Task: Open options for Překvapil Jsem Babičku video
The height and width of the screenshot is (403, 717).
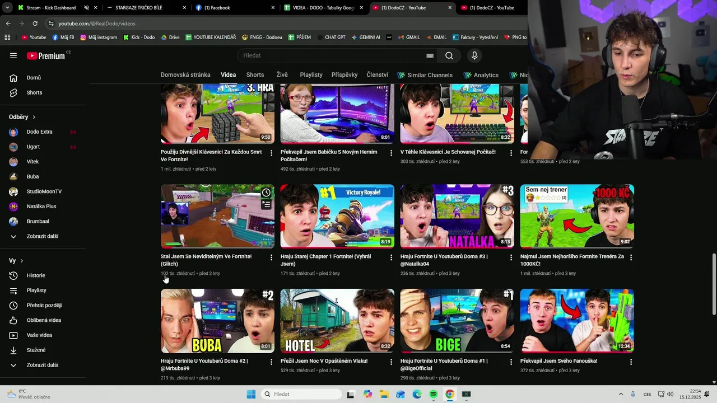Action: point(392,153)
